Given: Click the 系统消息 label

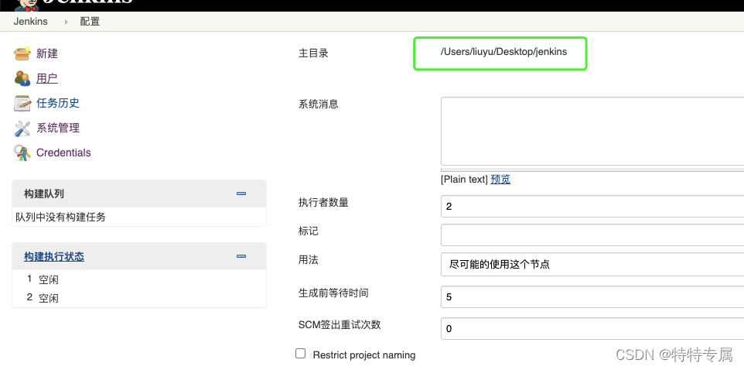Looking at the screenshot, I should (319, 104).
